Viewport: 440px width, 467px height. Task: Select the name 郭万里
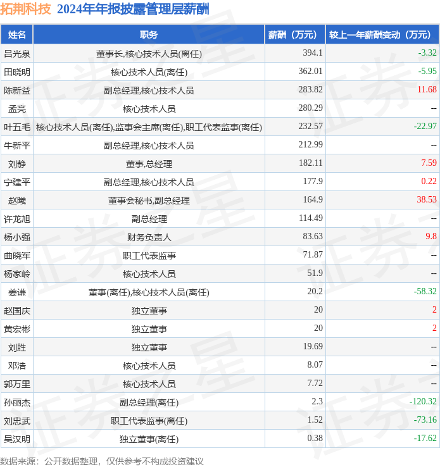(x=17, y=384)
